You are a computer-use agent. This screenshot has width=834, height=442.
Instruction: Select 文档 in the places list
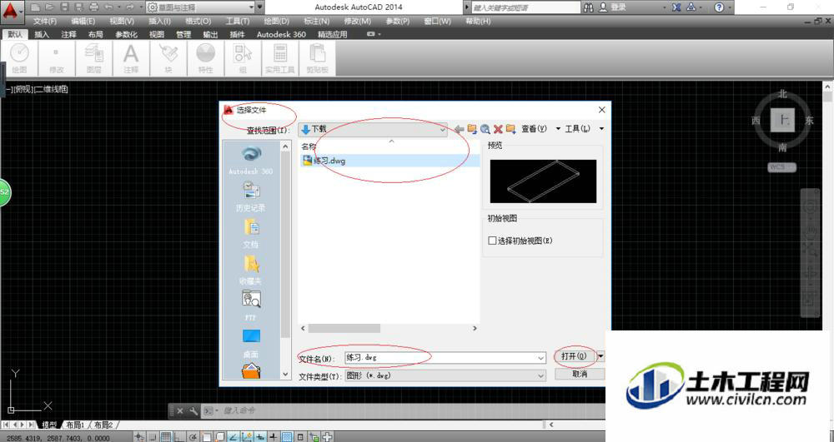pyautogui.click(x=250, y=233)
